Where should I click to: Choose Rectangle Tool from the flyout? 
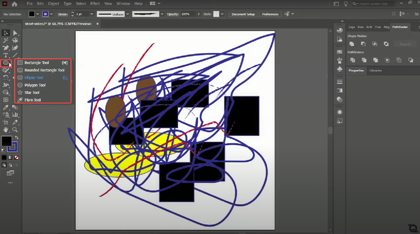tap(43, 63)
